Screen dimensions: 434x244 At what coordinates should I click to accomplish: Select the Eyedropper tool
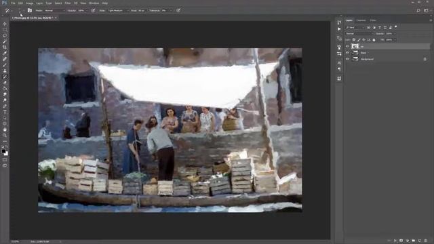click(x=5, y=53)
